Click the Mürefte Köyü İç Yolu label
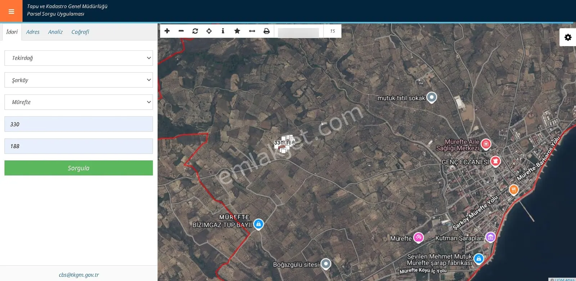The image size is (576, 281). click(423, 271)
